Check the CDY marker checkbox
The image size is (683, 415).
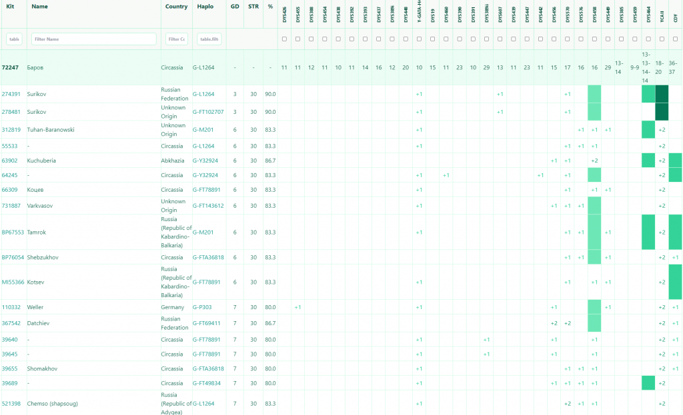[675, 39]
